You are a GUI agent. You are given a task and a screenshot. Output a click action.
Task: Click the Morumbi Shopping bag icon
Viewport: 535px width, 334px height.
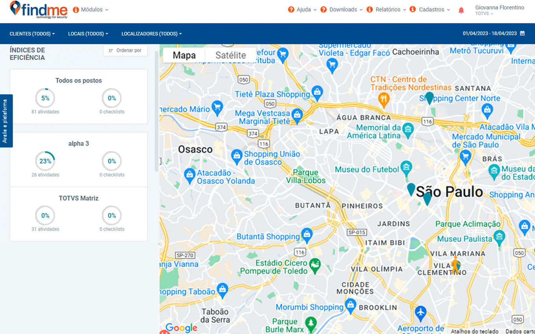[350, 305]
